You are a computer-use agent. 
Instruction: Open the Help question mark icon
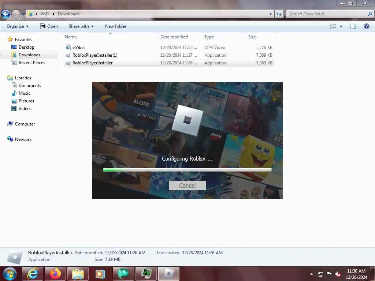pos(366,26)
